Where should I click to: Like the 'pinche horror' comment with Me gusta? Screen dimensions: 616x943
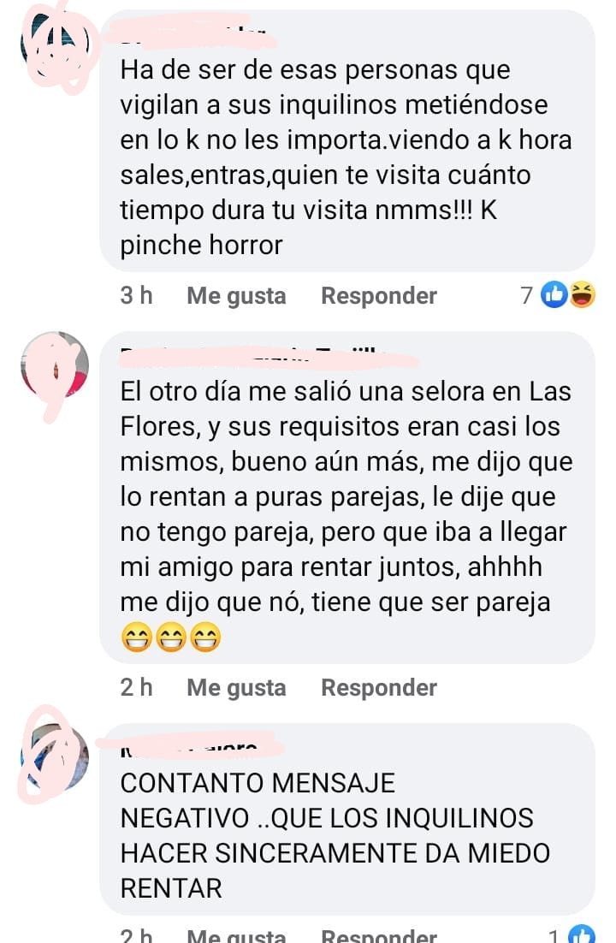pyautogui.click(x=236, y=295)
